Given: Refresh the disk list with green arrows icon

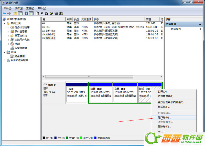Looking at the screenshot, I should [x=37, y=13].
